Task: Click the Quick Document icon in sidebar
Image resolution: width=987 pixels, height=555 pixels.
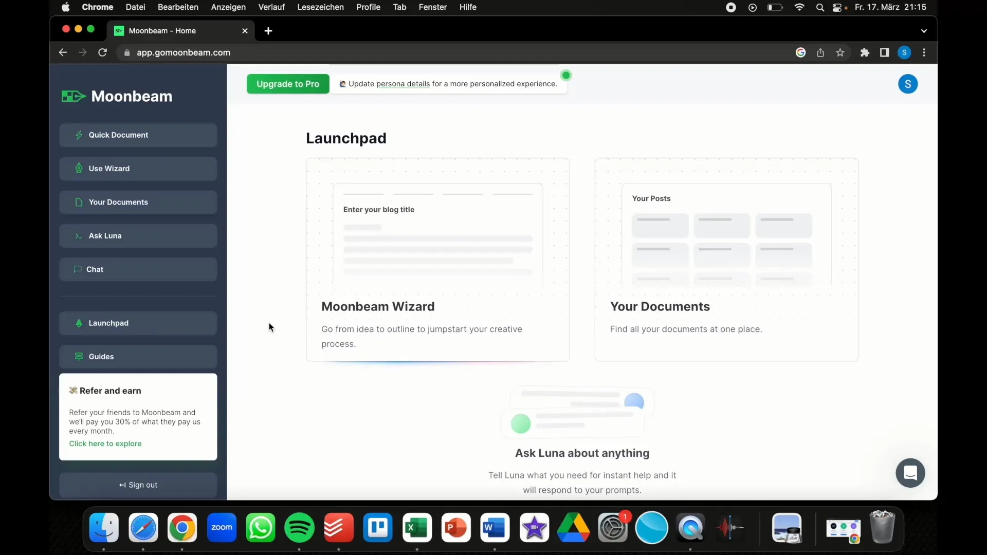Action: [78, 134]
